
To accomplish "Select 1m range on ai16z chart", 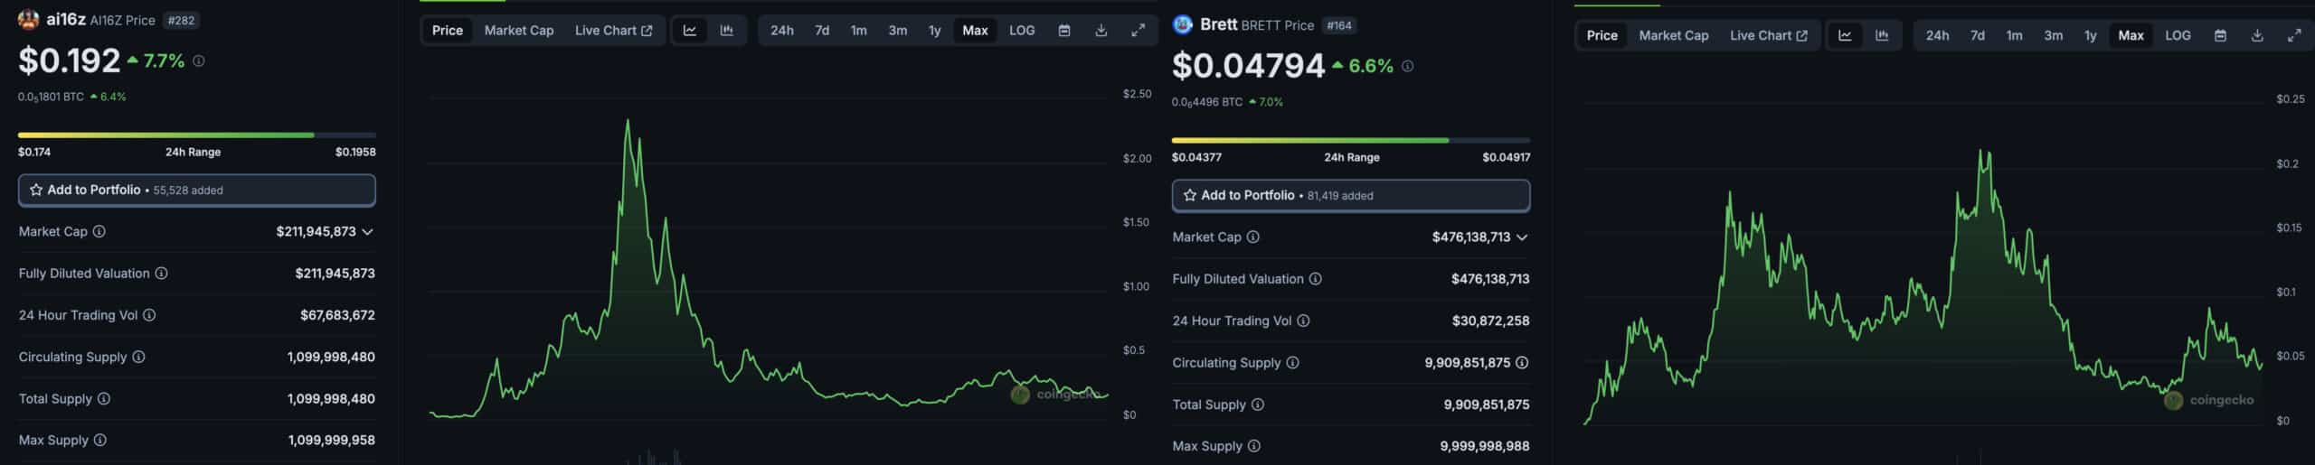I will click(859, 31).
